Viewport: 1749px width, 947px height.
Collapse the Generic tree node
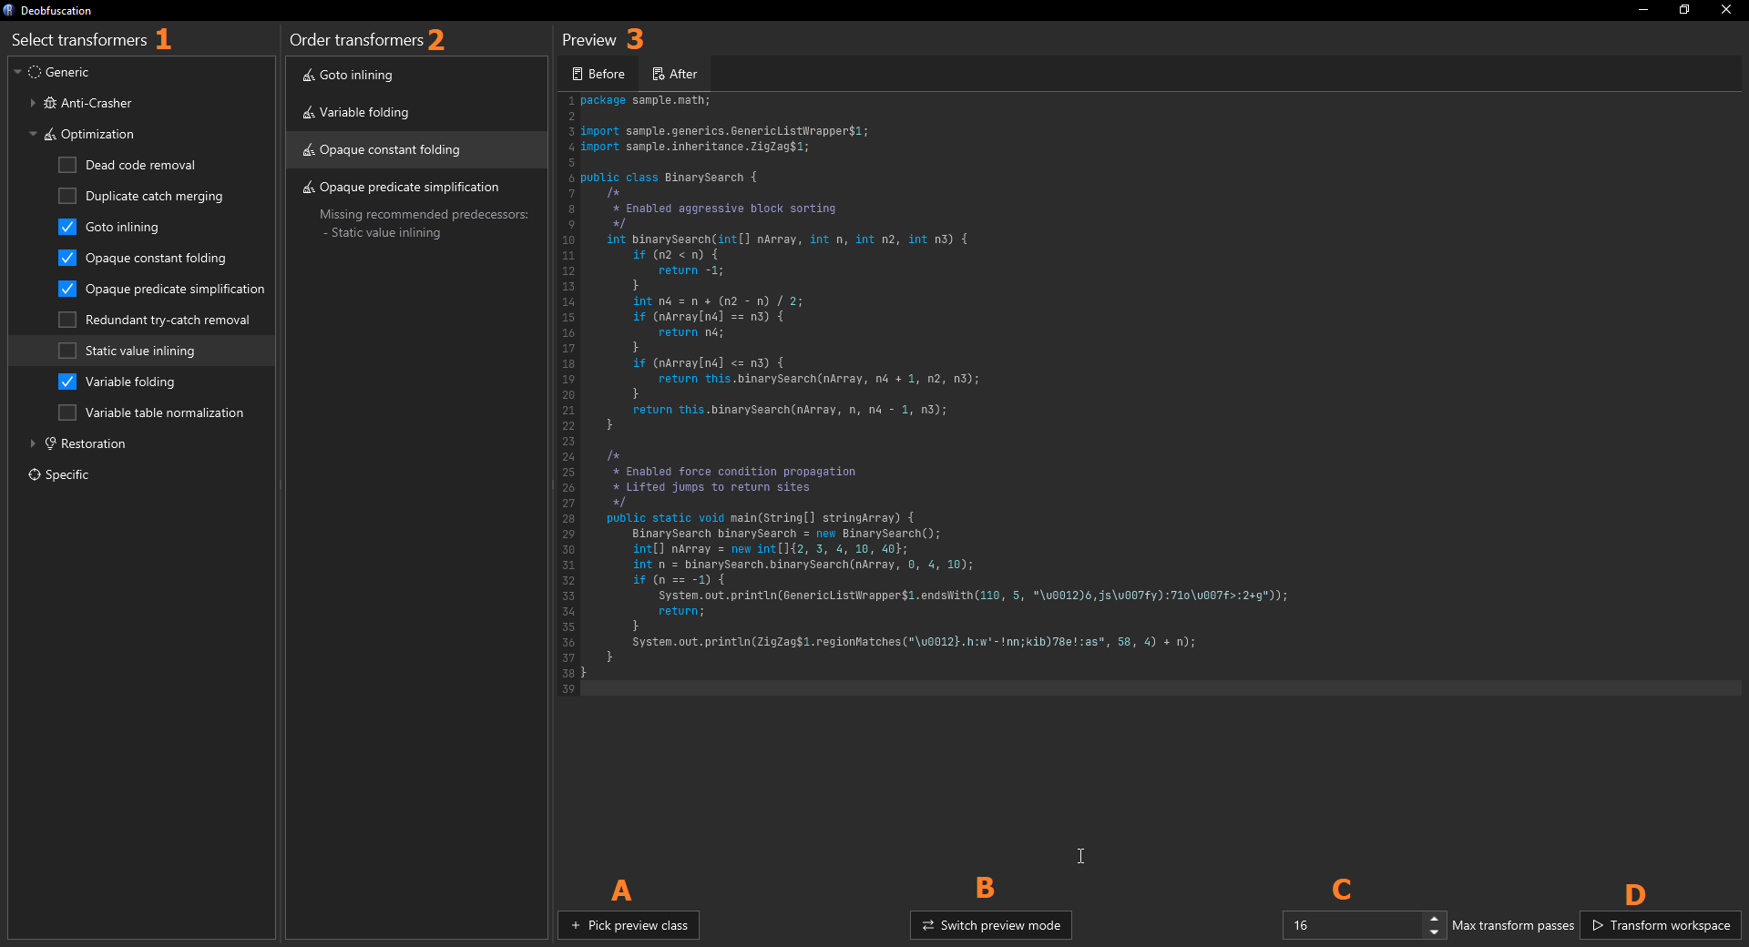click(17, 72)
